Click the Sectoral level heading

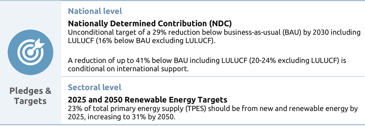tap(94, 87)
